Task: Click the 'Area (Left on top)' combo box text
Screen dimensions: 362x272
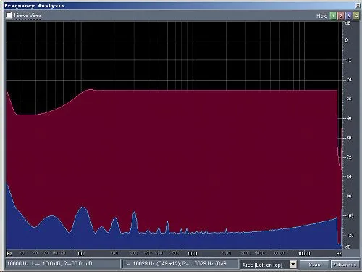Action: pyautogui.click(x=262, y=265)
